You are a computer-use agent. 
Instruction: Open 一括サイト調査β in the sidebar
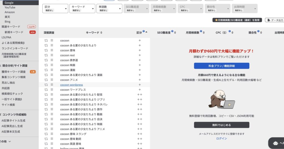[12, 99]
